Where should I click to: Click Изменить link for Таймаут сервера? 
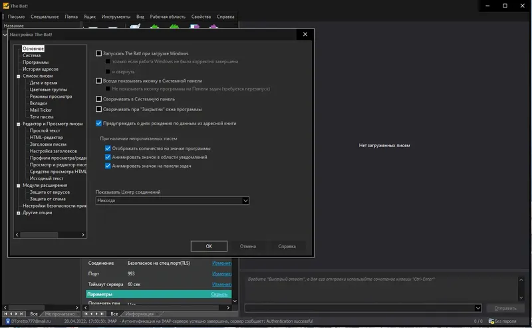[x=221, y=284]
